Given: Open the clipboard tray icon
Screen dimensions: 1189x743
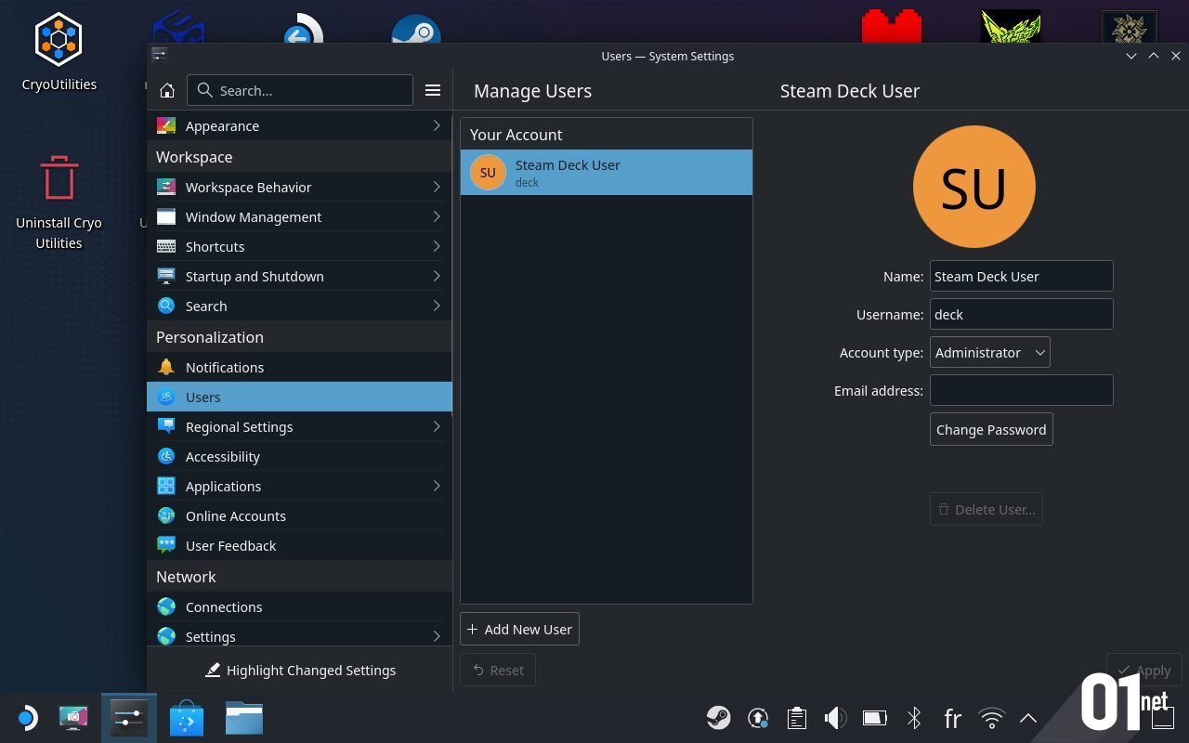Looking at the screenshot, I should (x=796, y=718).
